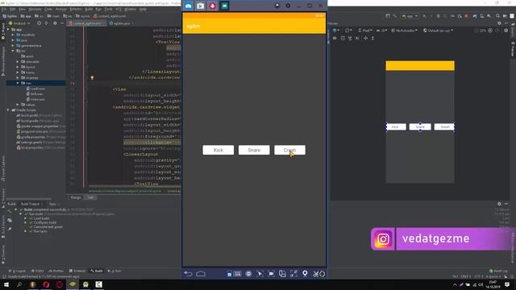Open Opera from the taskbar
This screenshot has height=290, width=516.
46,284
